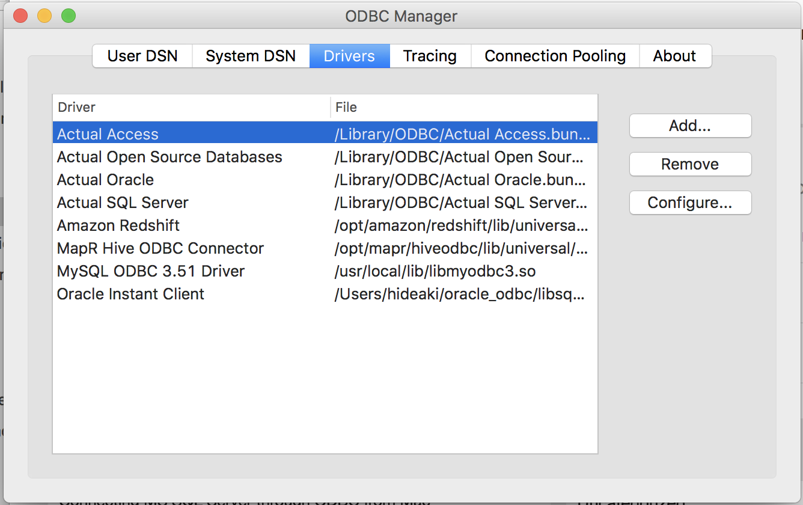Switch to the System DSN tab

[x=251, y=55]
